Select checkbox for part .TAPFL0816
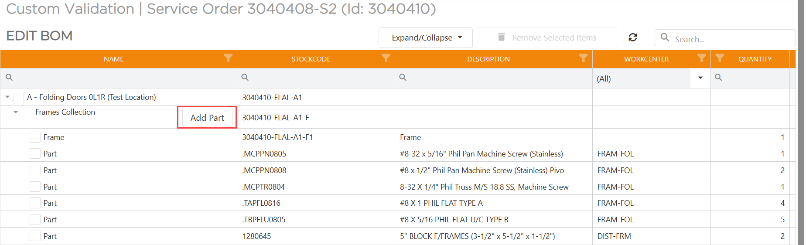The width and height of the screenshot is (806, 245). click(35, 203)
